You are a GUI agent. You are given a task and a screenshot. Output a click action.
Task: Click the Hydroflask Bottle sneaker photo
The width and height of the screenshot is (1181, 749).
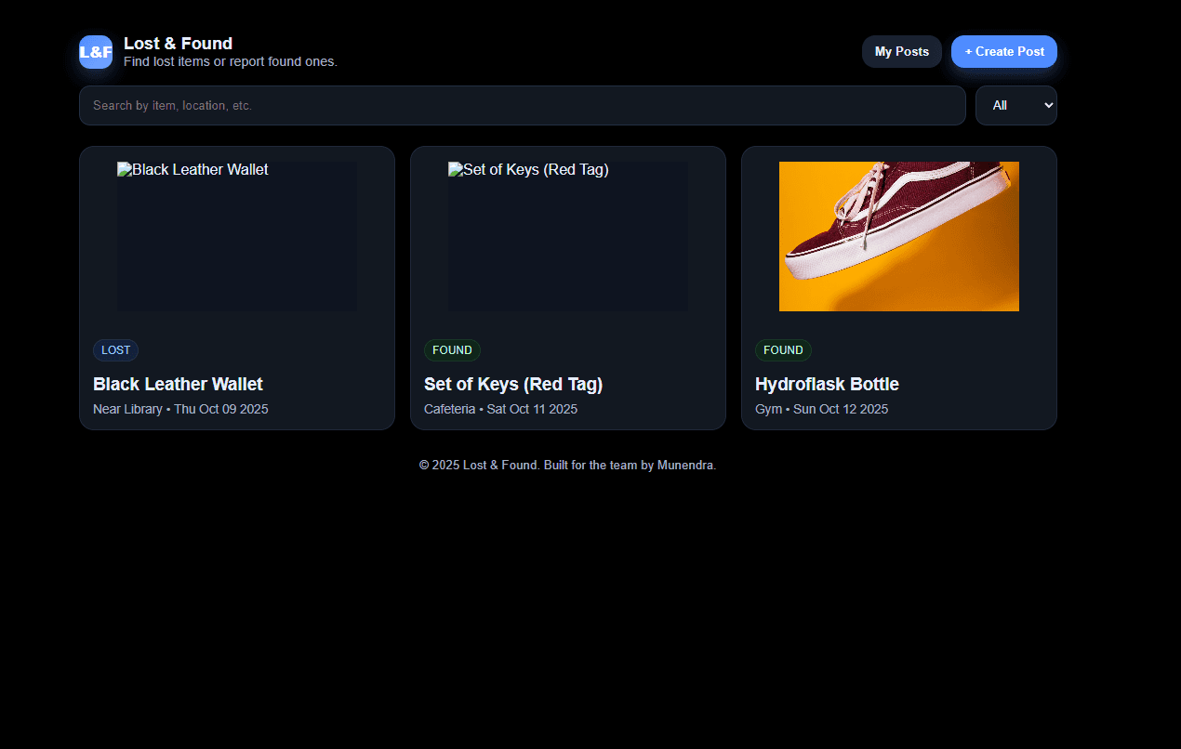(x=898, y=236)
